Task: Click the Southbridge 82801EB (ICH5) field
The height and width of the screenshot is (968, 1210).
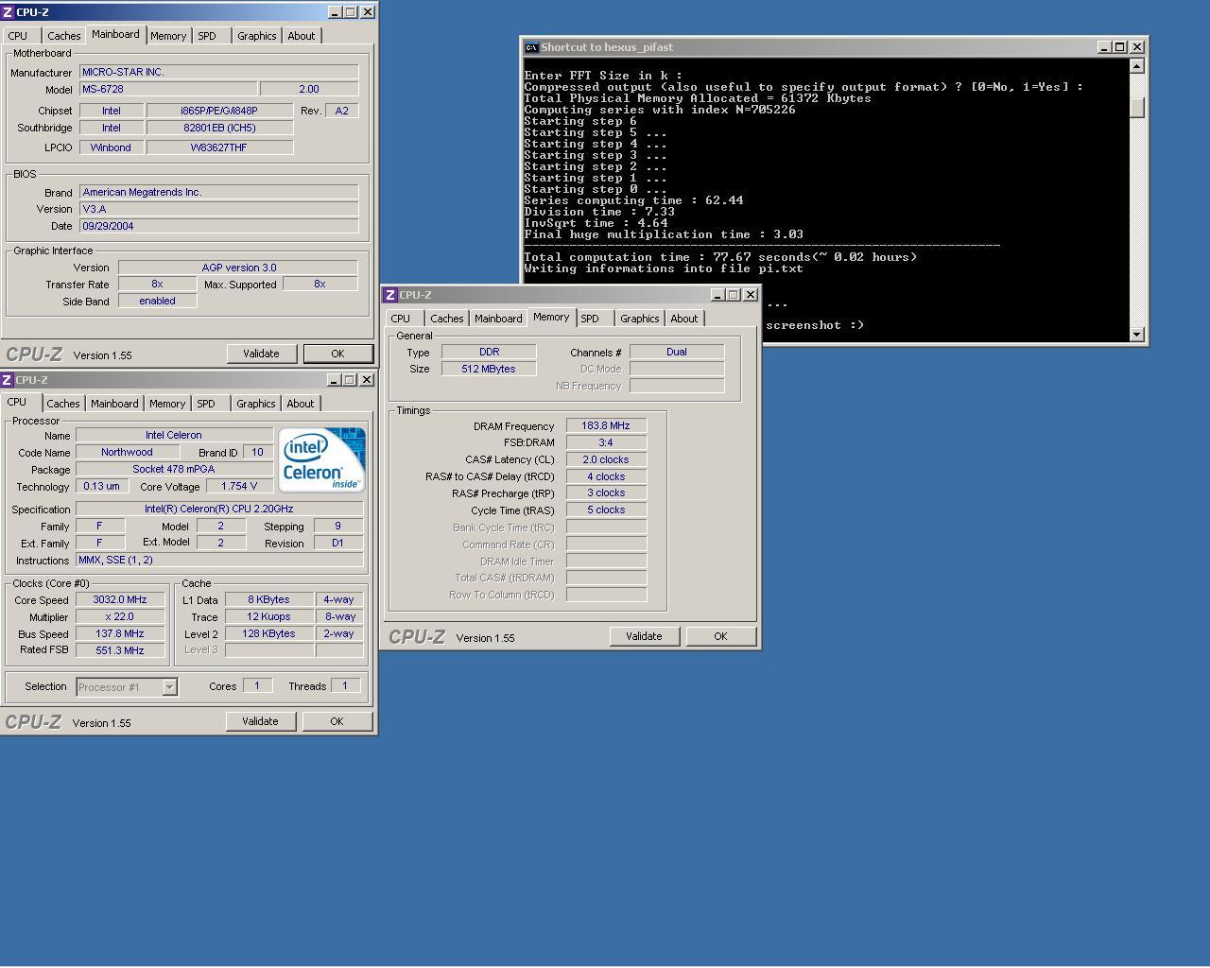Action: click(x=219, y=128)
